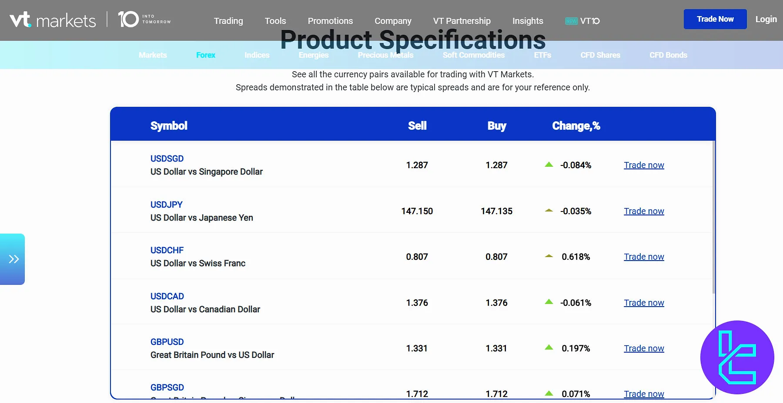Click Trade now for USDSGD

[x=644, y=165]
